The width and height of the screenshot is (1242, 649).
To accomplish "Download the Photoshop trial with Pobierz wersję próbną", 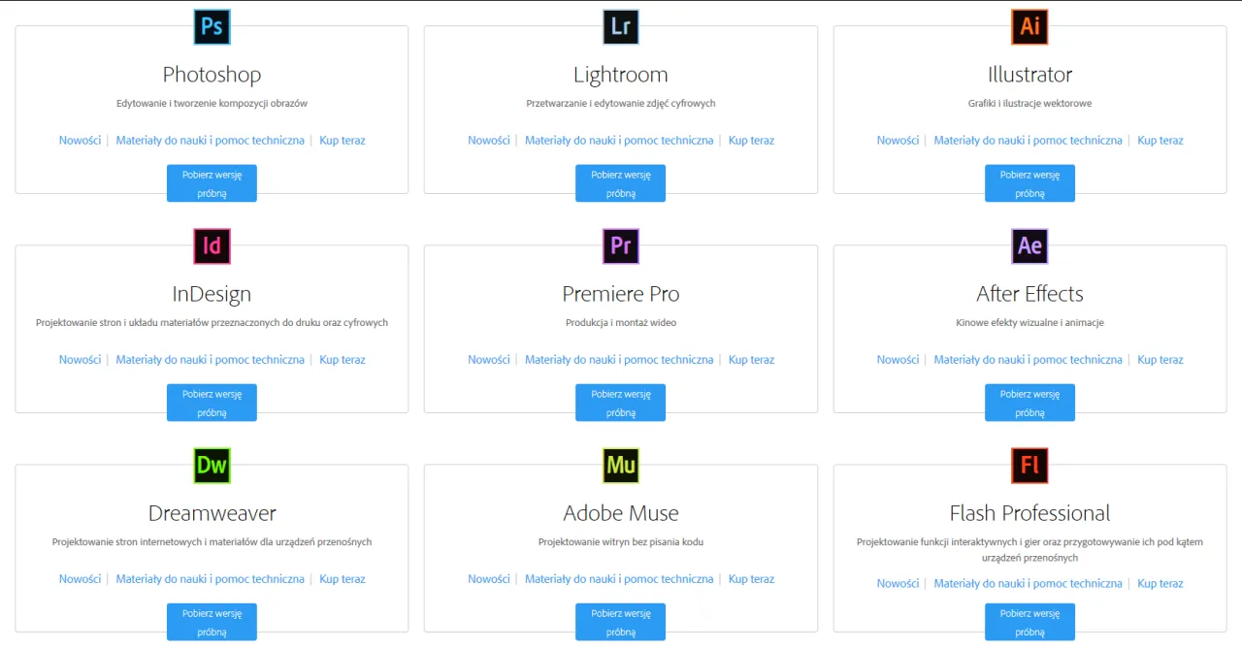I will pyautogui.click(x=212, y=183).
